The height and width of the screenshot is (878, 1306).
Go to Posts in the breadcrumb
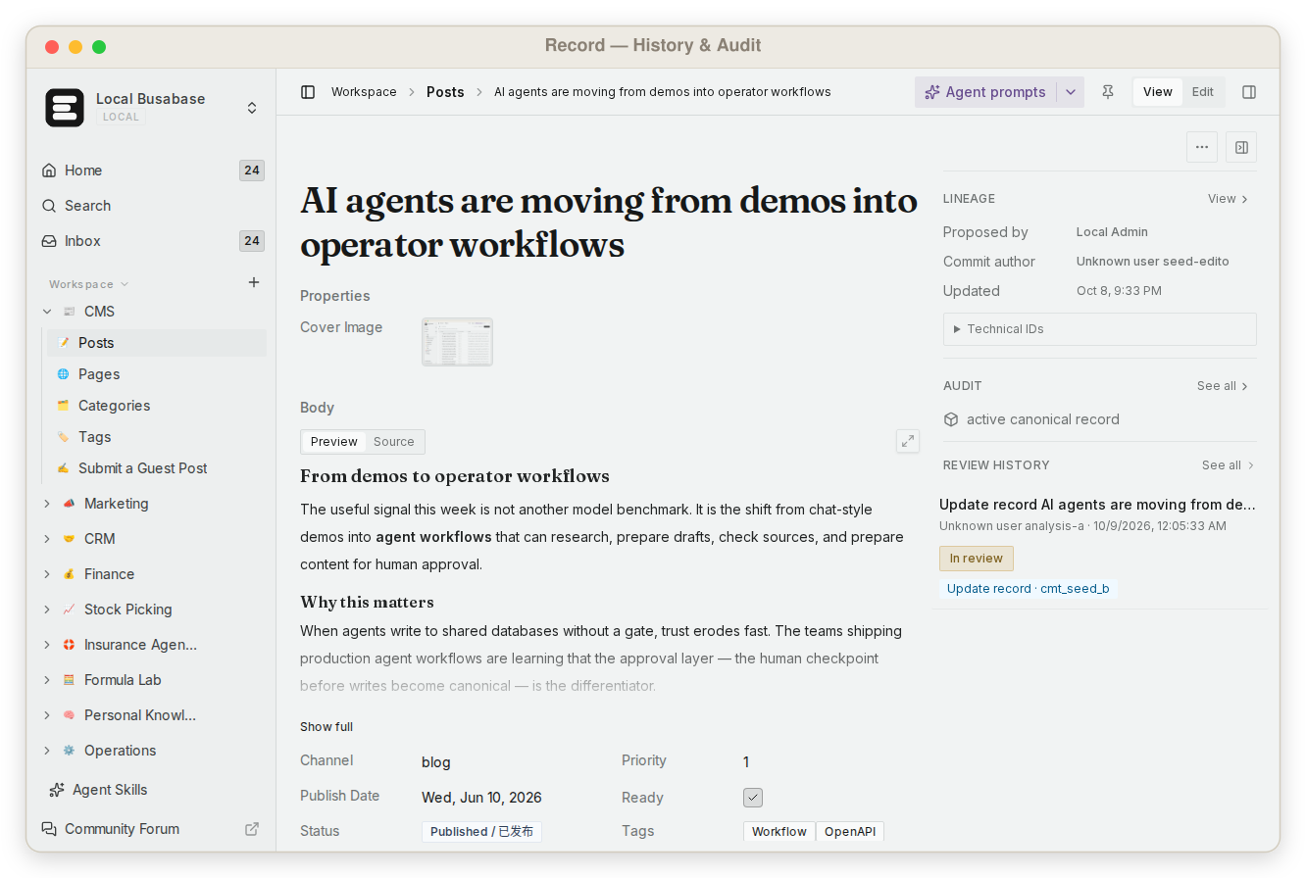pos(445,92)
